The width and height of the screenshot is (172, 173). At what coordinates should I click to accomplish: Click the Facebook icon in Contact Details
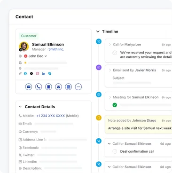click(20, 148)
